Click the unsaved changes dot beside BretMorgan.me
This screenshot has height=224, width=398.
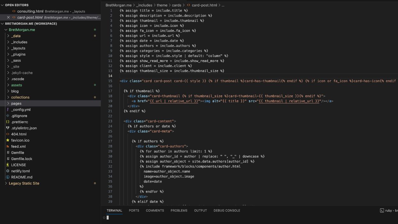pos(95,30)
